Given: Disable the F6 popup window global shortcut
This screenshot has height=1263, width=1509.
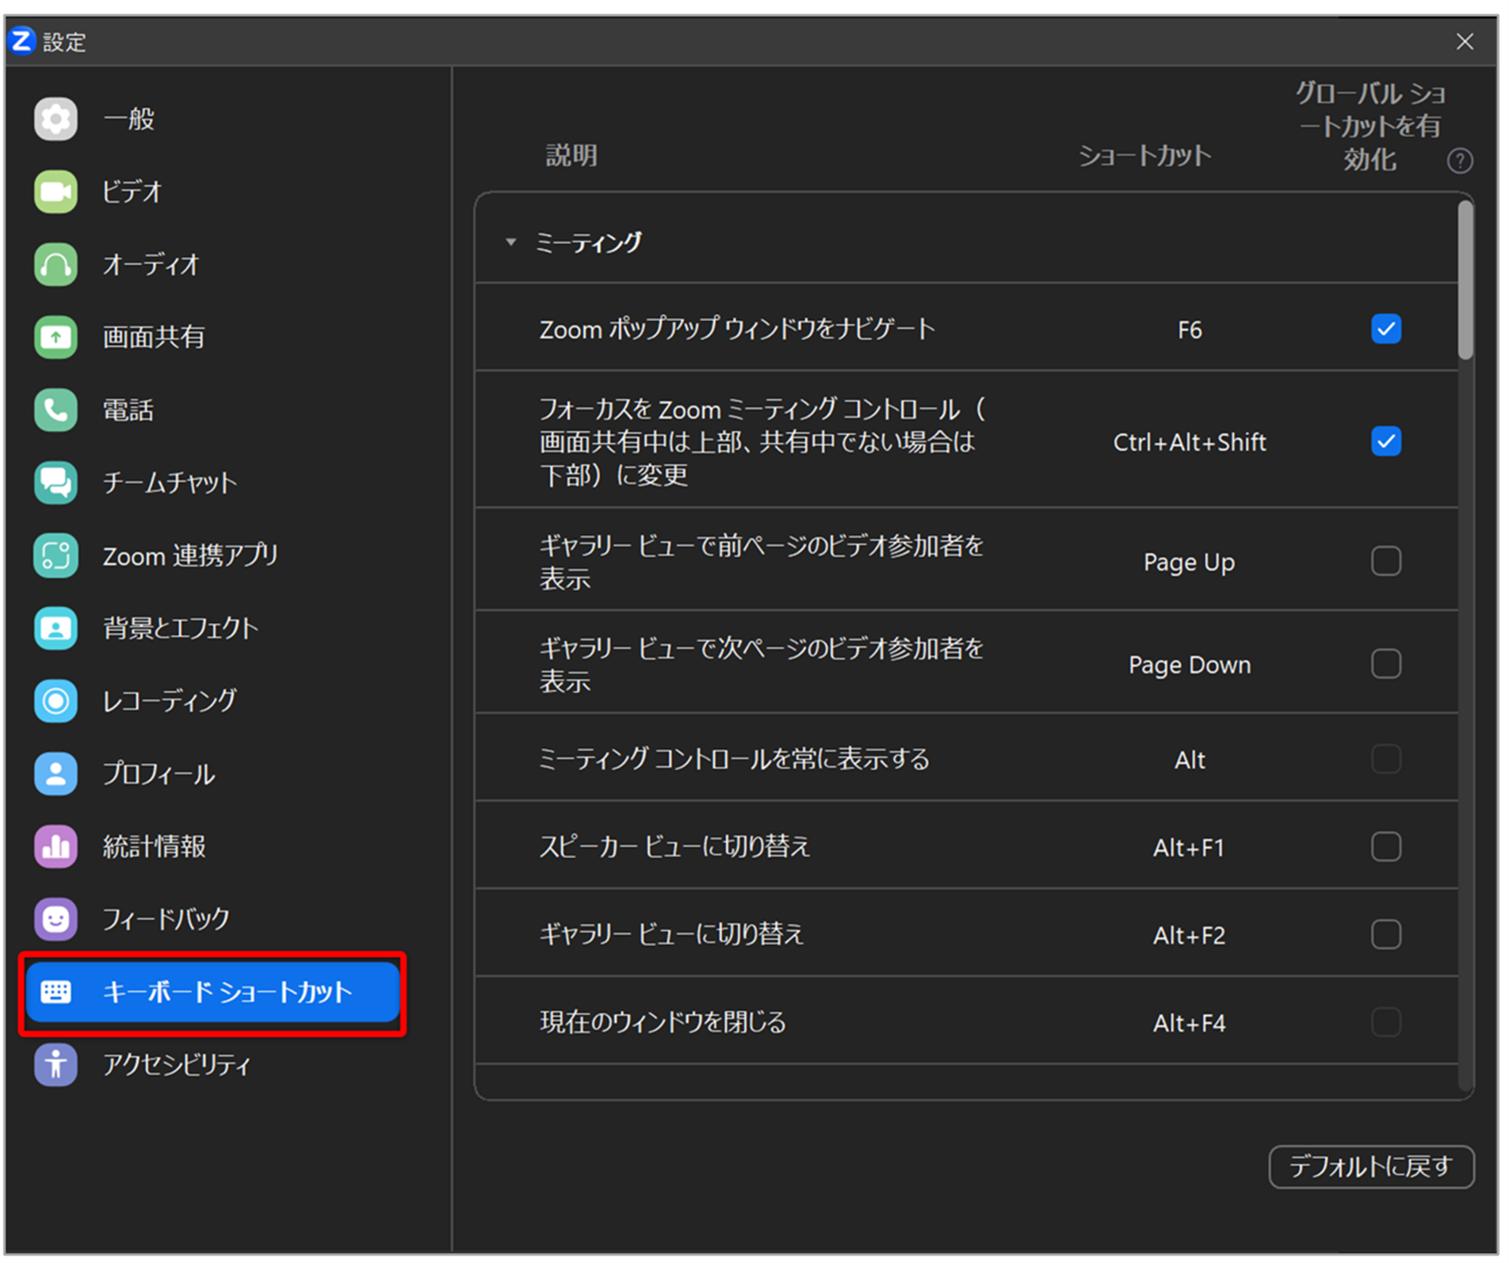Looking at the screenshot, I should click(x=1385, y=330).
